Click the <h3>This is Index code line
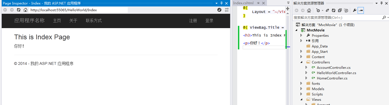389x105 pixels. [264, 35]
